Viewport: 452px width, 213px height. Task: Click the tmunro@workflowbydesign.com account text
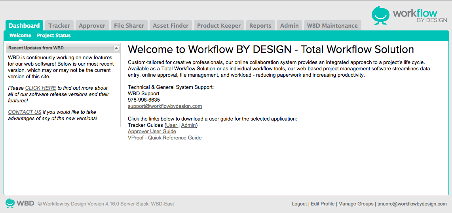click(x=412, y=204)
